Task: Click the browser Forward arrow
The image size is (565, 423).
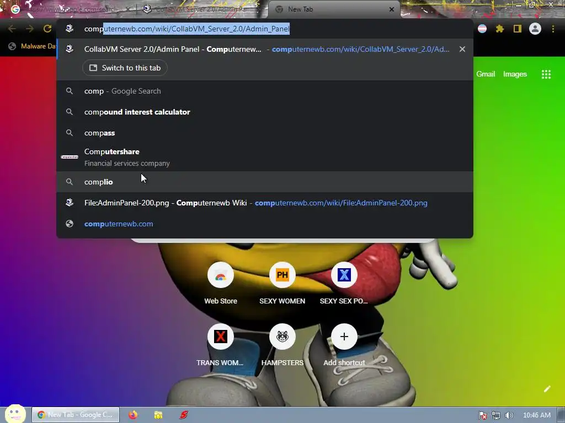Action: (30, 29)
